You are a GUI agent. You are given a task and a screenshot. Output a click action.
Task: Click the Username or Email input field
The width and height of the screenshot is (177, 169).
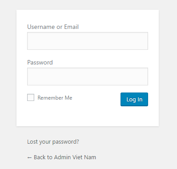88,41
